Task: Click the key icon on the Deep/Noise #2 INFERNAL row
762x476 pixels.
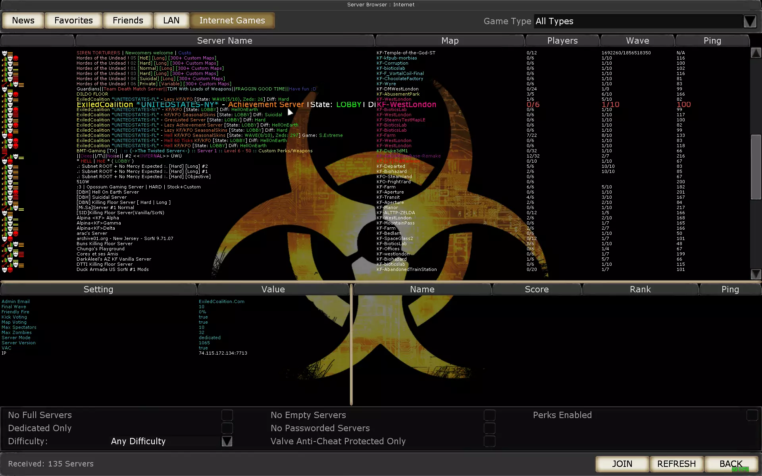Action: (x=4, y=156)
